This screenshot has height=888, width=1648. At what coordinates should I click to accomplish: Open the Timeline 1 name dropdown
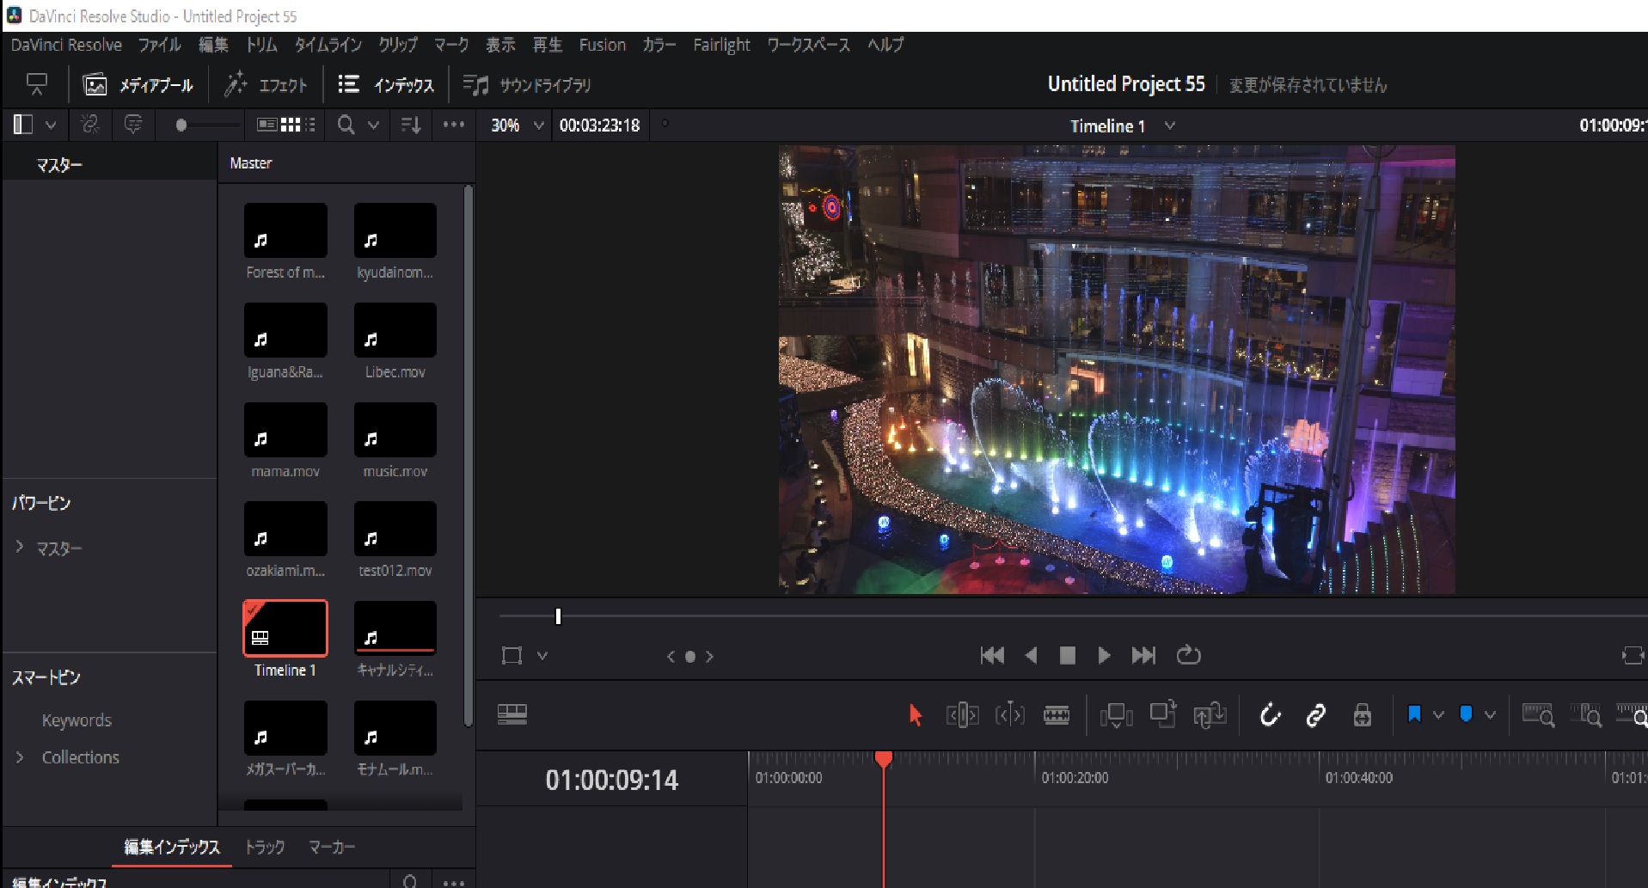point(1169,126)
